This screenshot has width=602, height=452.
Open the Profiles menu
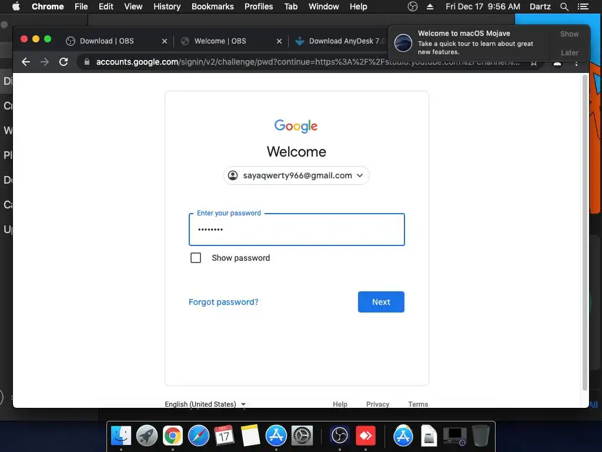click(259, 6)
